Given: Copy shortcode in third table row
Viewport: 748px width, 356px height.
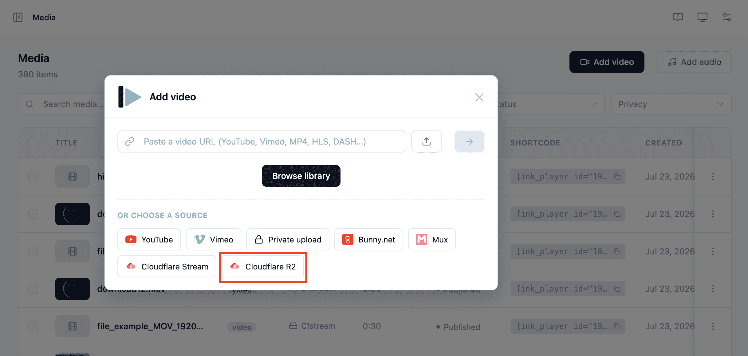Looking at the screenshot, I should [x=617, y=251].
